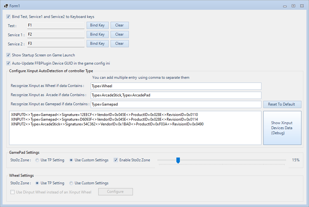Click the Wheel Settings group title

pos(21,175)
